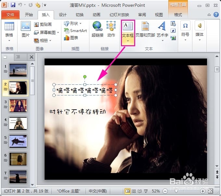This screenshot has height=196, width=221.
Task: Click the slide number icon
Action: click(x=173, y=31)
